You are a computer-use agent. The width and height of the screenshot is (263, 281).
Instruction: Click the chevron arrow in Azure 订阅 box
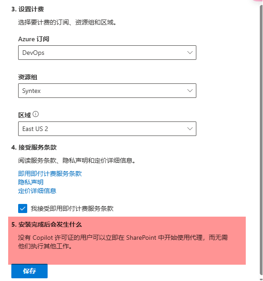(190, 53)
